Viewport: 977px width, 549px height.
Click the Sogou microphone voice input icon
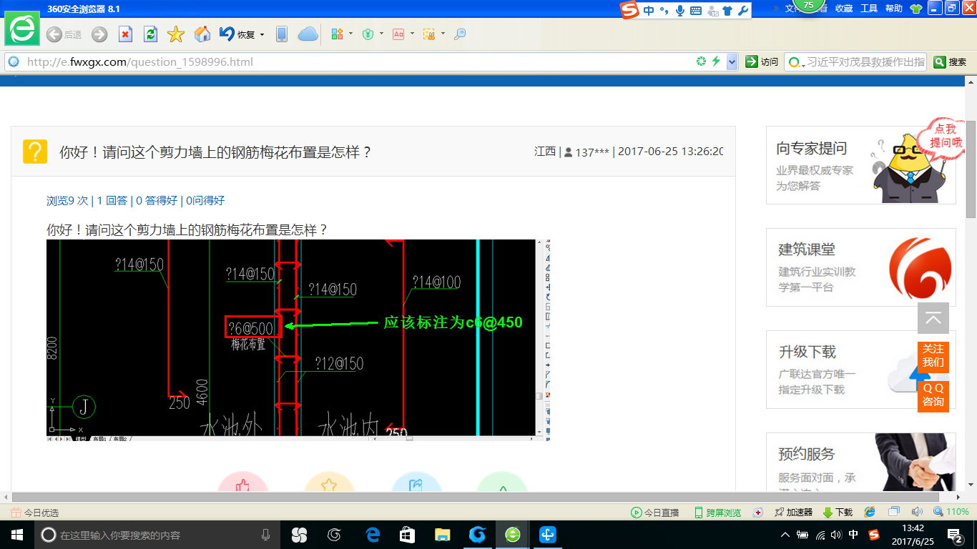point(679,10)
